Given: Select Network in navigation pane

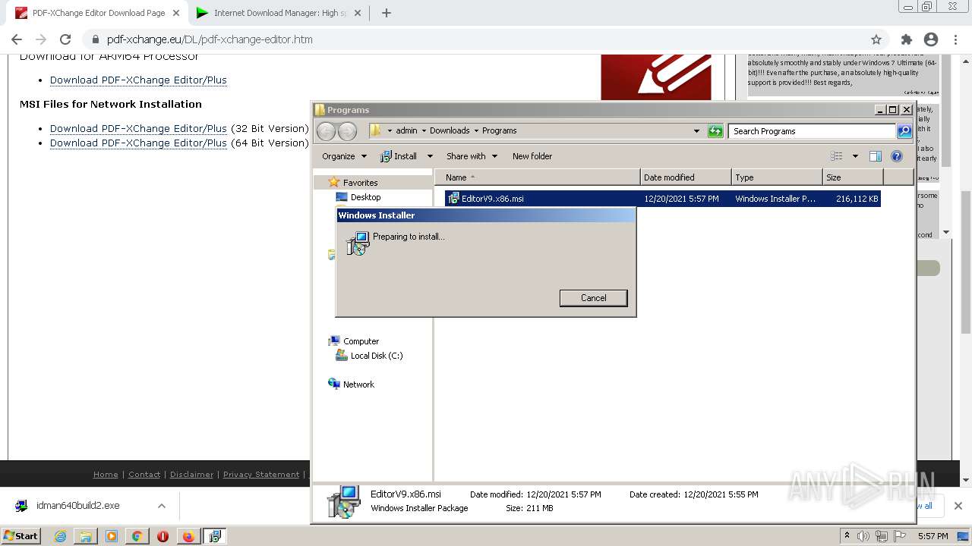Looking at the screenshot, I should click(x=358, y=384).
